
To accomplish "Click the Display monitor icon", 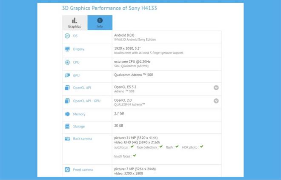I will pos(67,49).
